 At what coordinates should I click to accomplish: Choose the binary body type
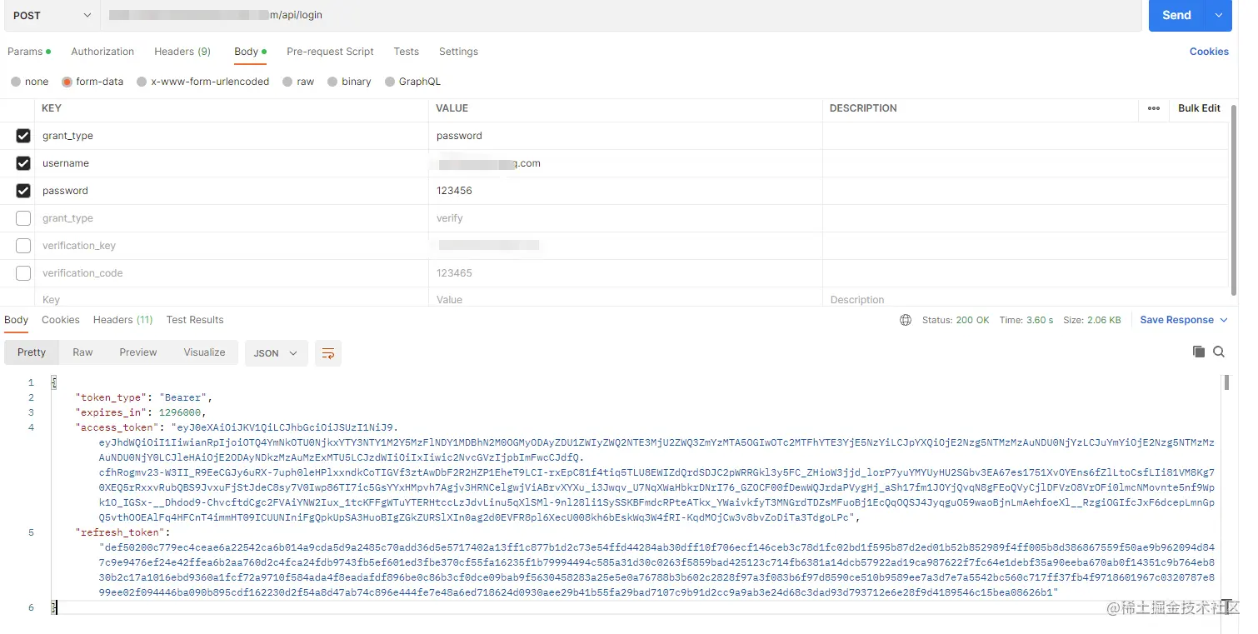point(349,82)
